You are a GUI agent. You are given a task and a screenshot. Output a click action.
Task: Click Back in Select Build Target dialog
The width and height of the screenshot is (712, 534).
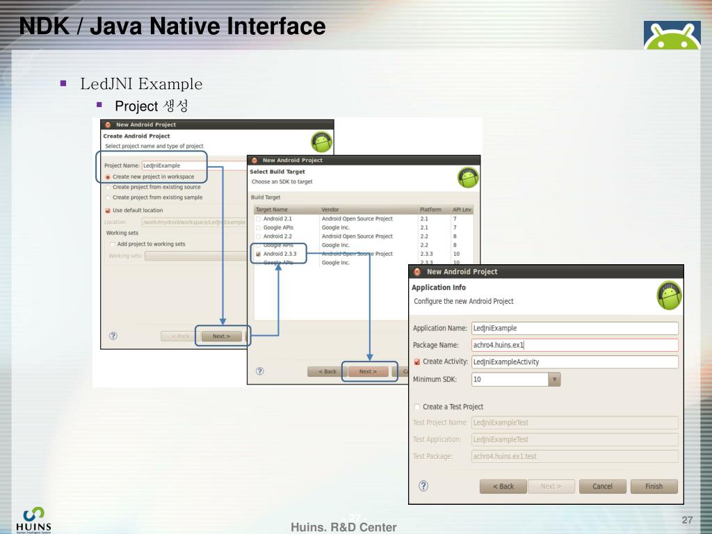[x=327, y=371]
